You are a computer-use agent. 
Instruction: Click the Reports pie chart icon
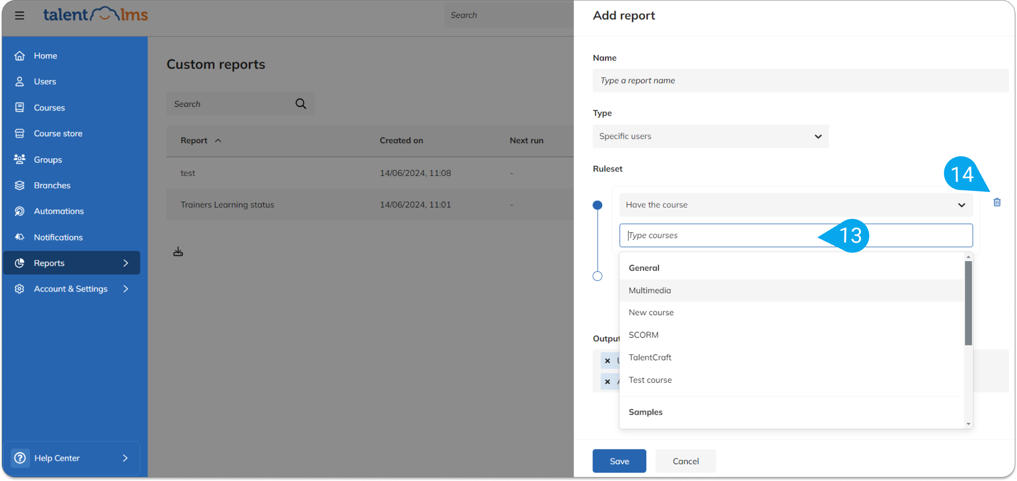[19, 263]
